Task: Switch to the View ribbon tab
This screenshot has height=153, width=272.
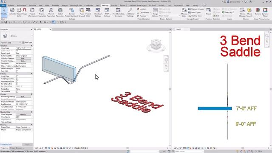Action: click(98, 6)
